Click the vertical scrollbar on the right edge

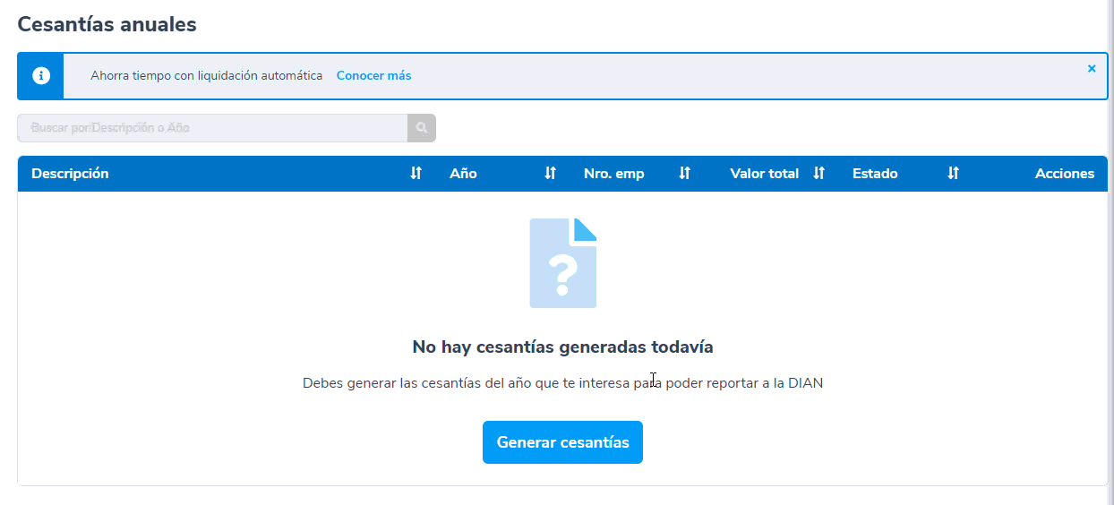[x=1110, y=251]
